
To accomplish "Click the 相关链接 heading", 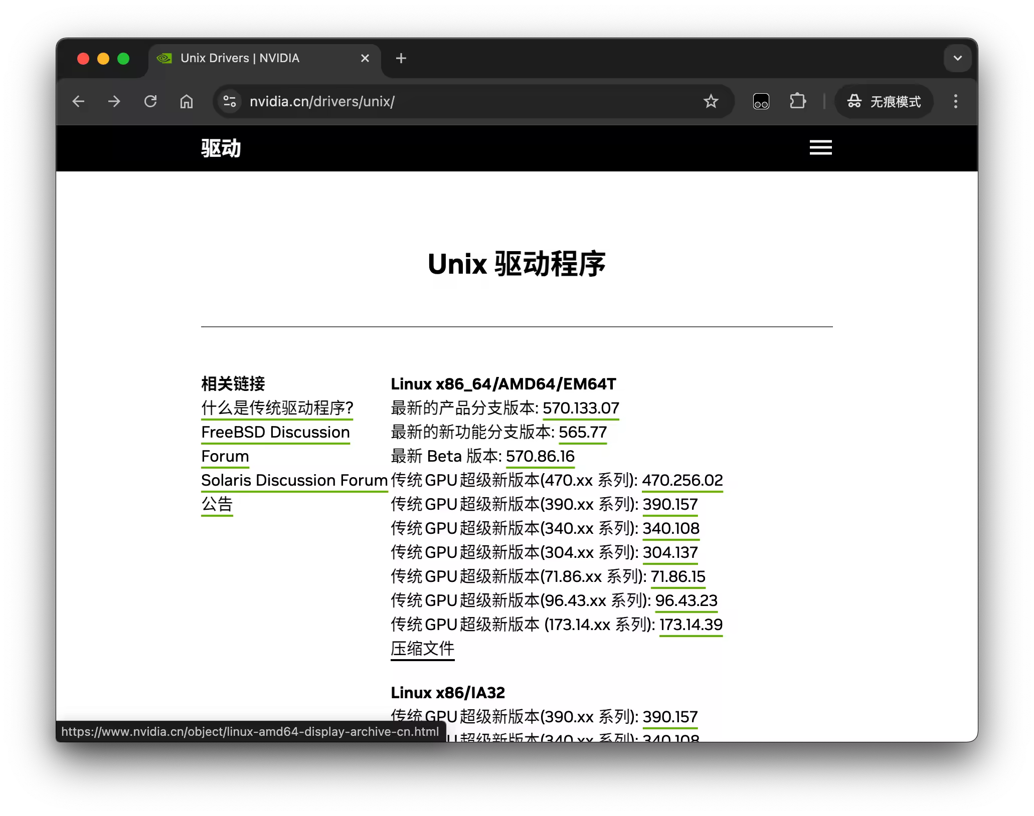I will [x=233, y=384].
